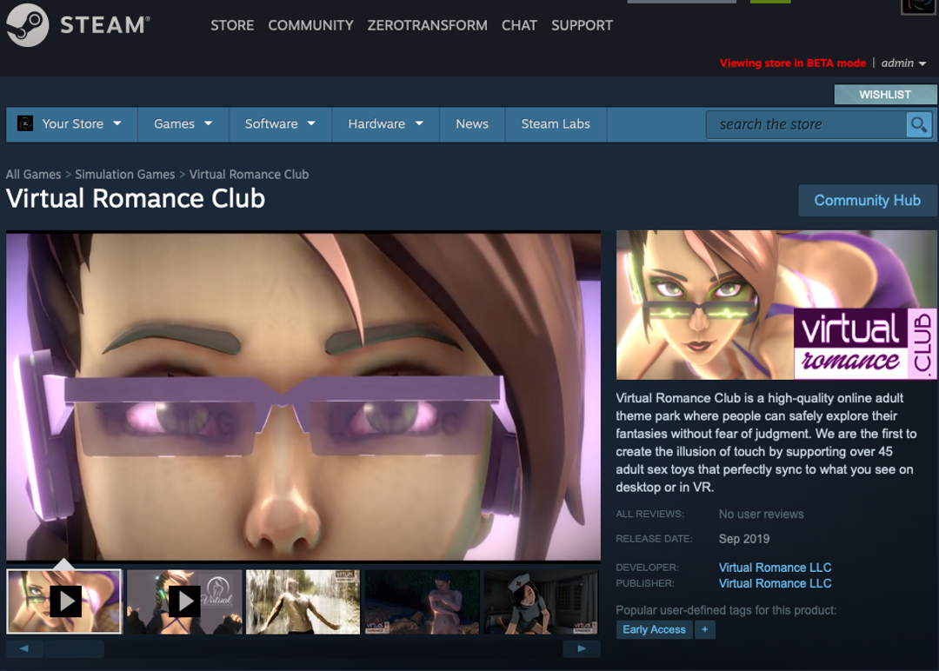This screenshot has height=671, width=939.
Task: Expand the Your Store dropdown
Action: [117, 123]
